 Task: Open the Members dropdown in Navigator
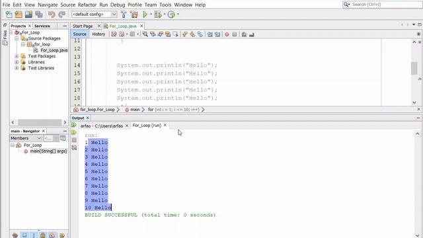pos(26,138)
